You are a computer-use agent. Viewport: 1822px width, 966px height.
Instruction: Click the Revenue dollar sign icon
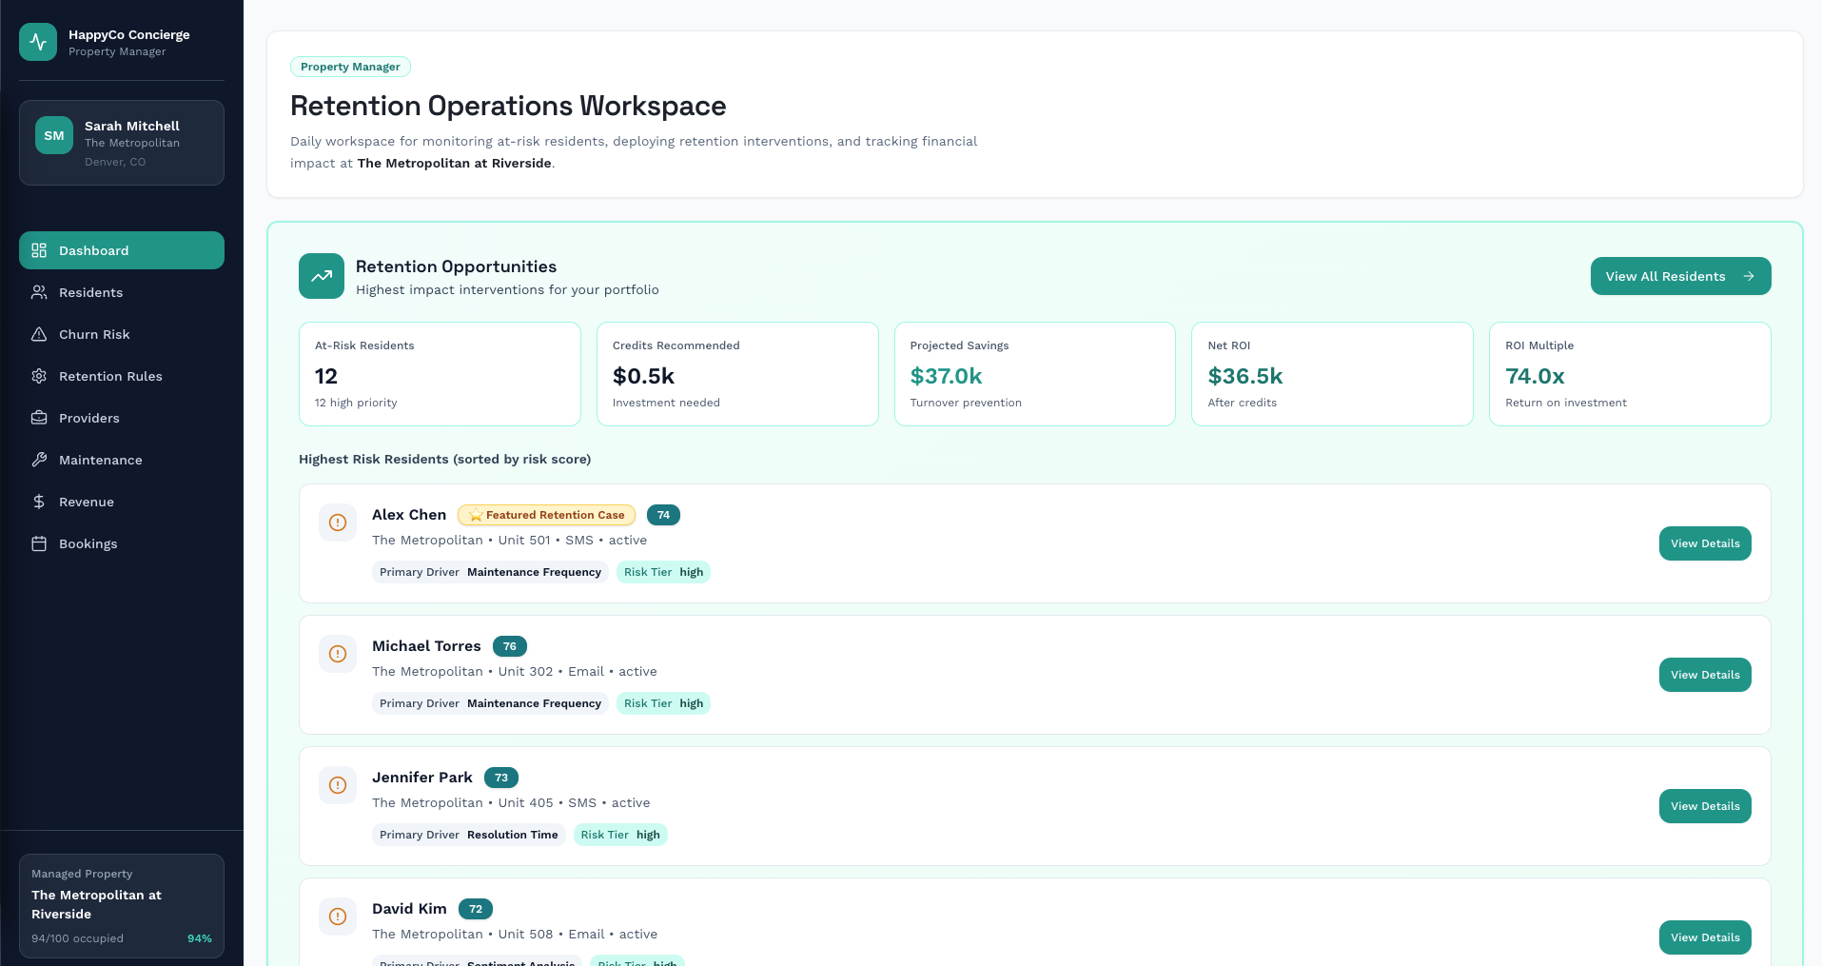point(39,502)
